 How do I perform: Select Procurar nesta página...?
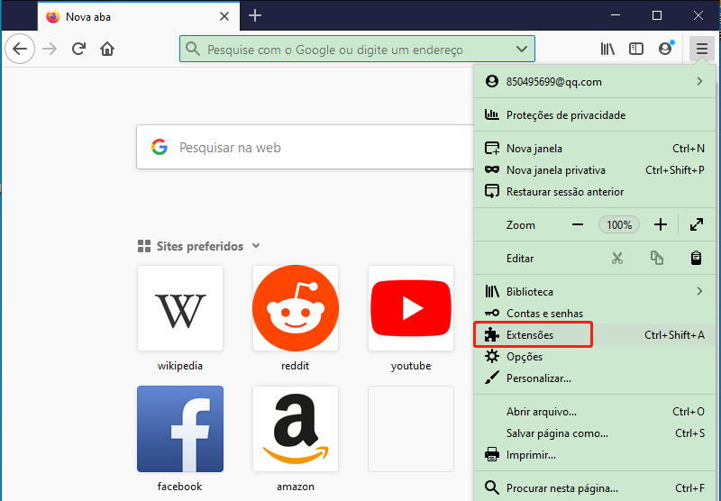click(x=595, y=488)
